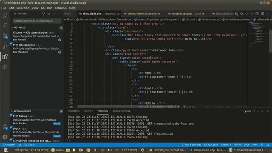Open the GitLens extension details
272x153 pixels.
tap(37, 36)
